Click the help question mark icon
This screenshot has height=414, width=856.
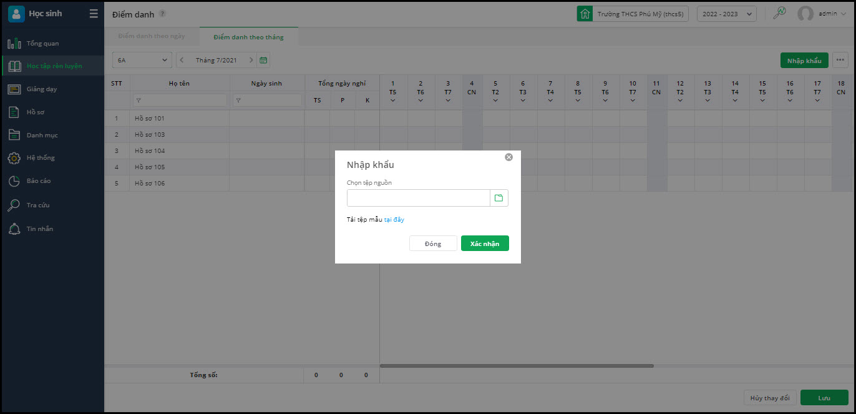click(x=162, y=14)
